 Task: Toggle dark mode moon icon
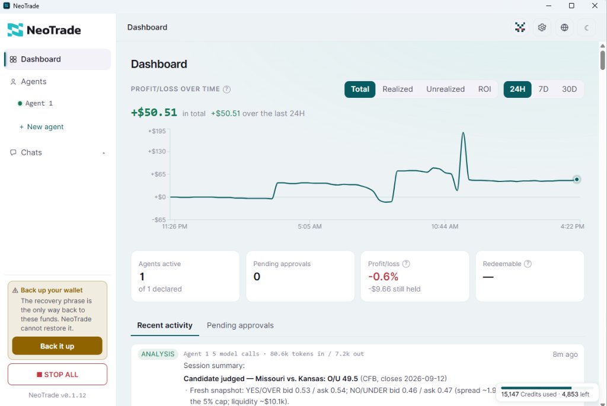(x=586, y=27)
